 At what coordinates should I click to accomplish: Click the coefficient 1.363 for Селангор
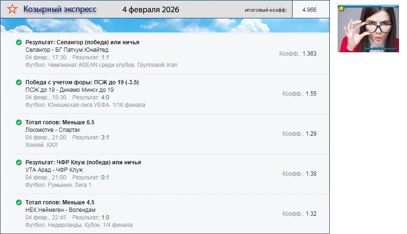coord(309,54)
